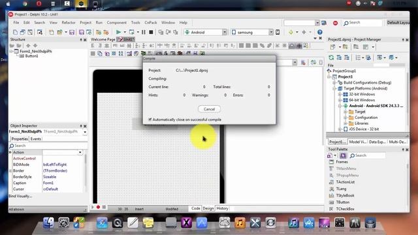Click the desktop save icon beside the layout dropdown
The image size is (418, 235).
[324, 23]
